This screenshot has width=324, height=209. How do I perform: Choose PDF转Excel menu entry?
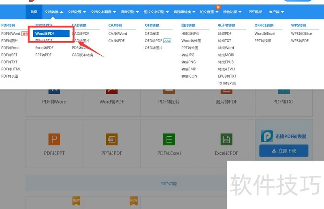tap(11, 48)
